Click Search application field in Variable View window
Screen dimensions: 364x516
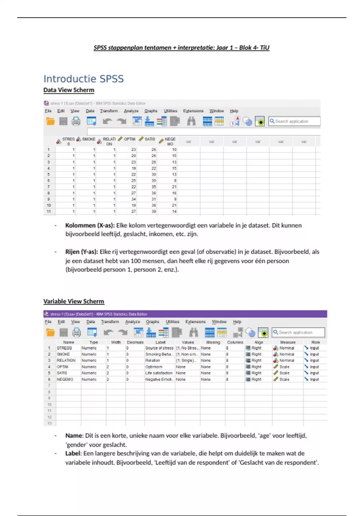[298, 333]
